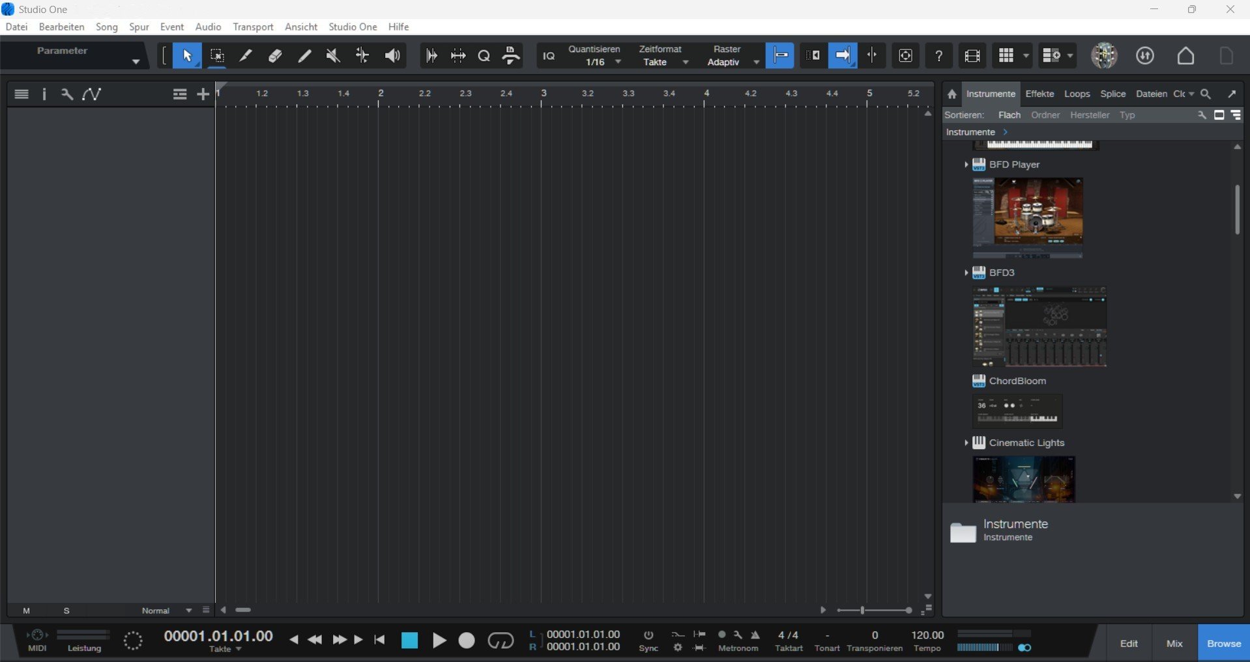Viewport: 1250px width, 662px height.
Task: Open the track list icon
Action: coord(22,94)
